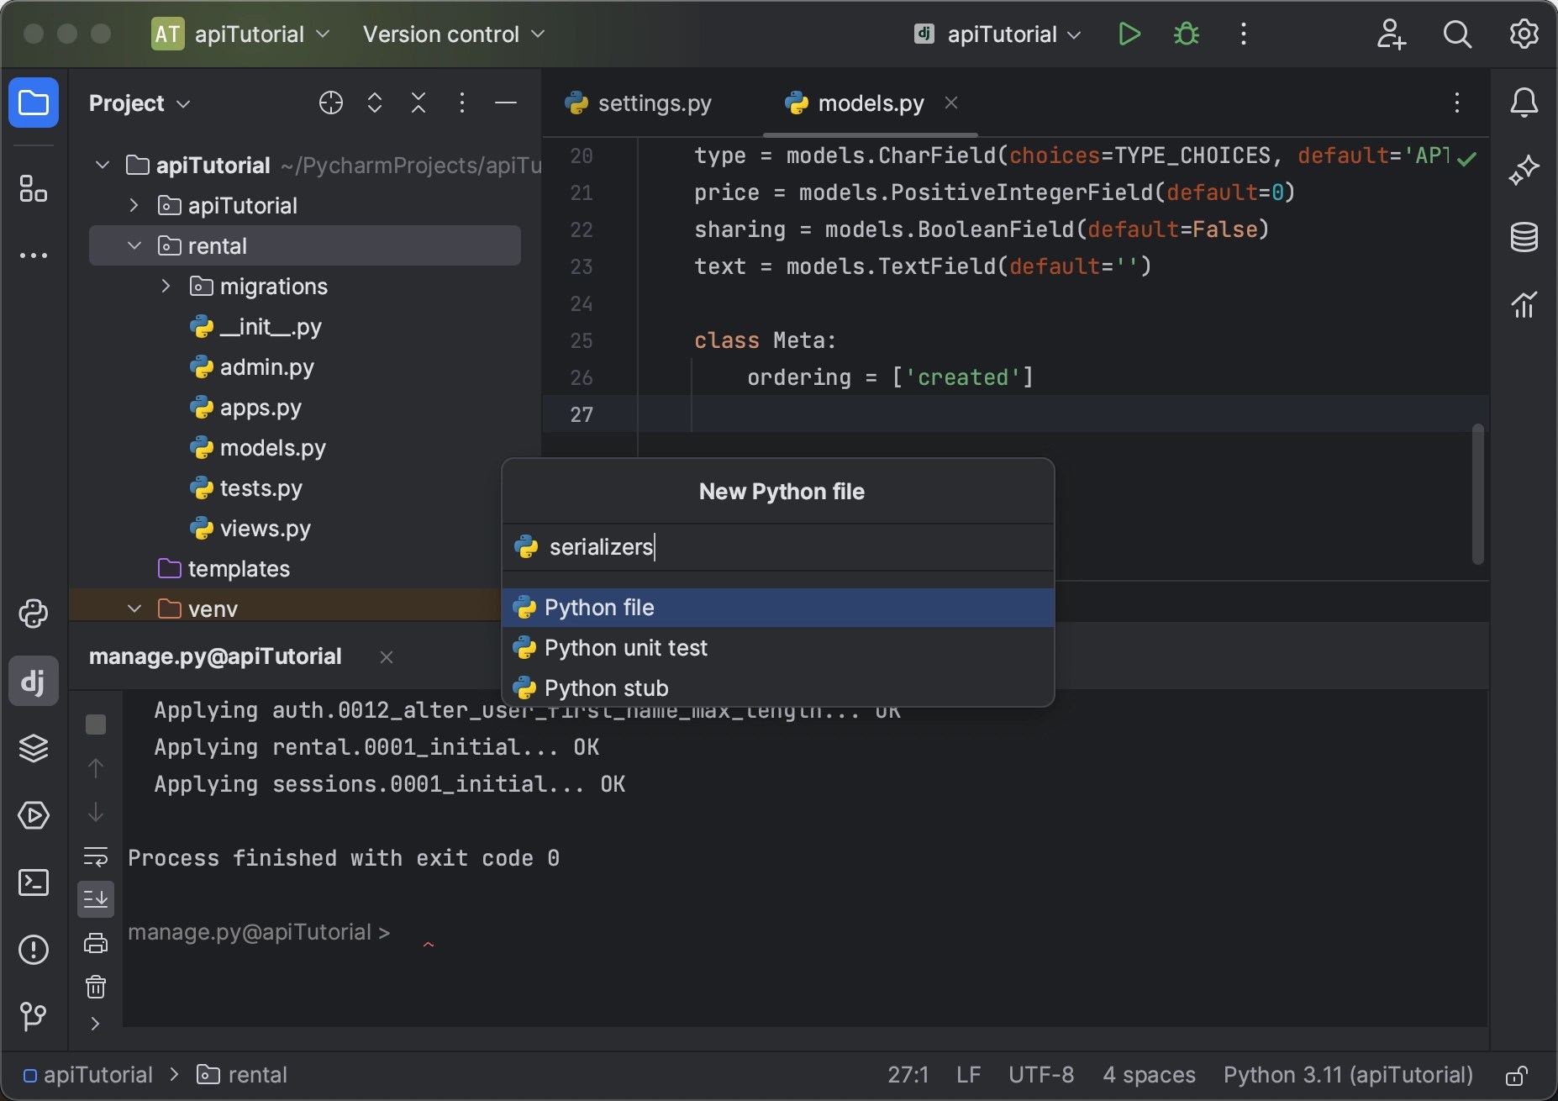Toggle scroll-to-end in the console

[95, 898]
